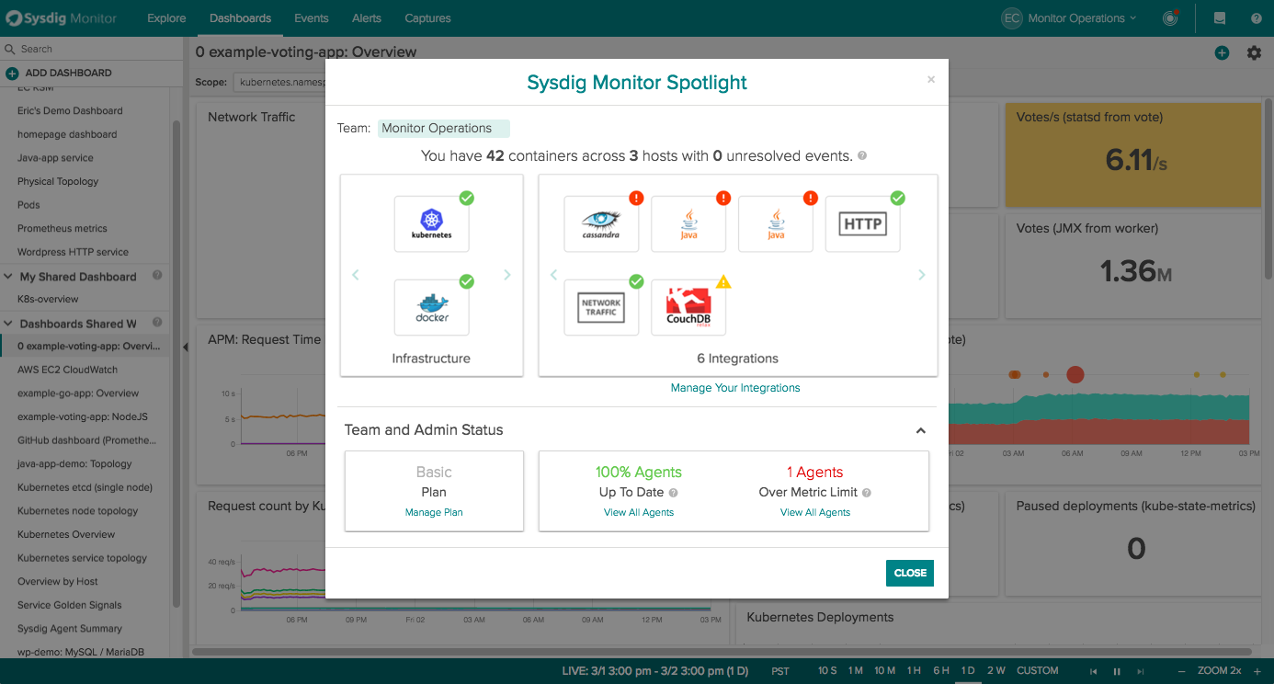The height and width of the screenshot is (684, 1274).
Task: View All Agents under Up To Date
Action: 639,512
